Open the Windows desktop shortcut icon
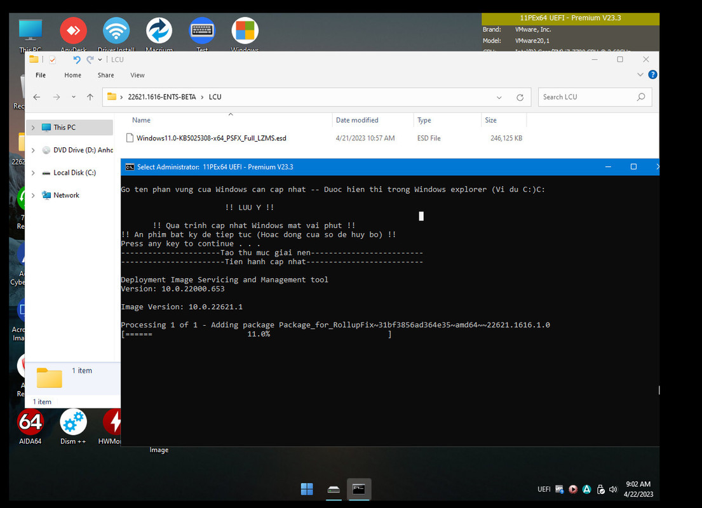The height and width of the screenshot is (508, 702). tap(245, 35)
